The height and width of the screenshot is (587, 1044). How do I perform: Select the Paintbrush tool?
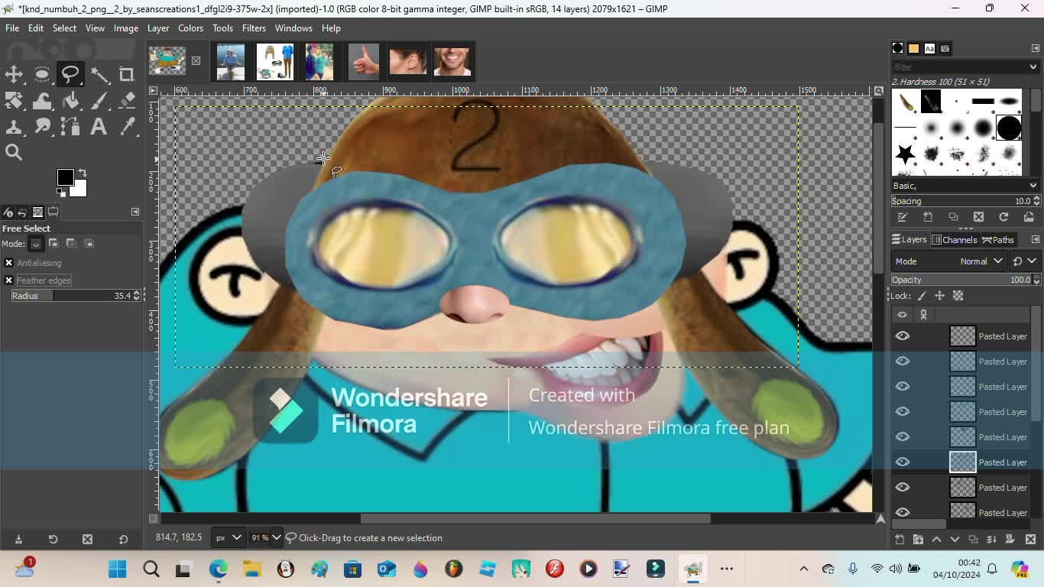[99, 100]
